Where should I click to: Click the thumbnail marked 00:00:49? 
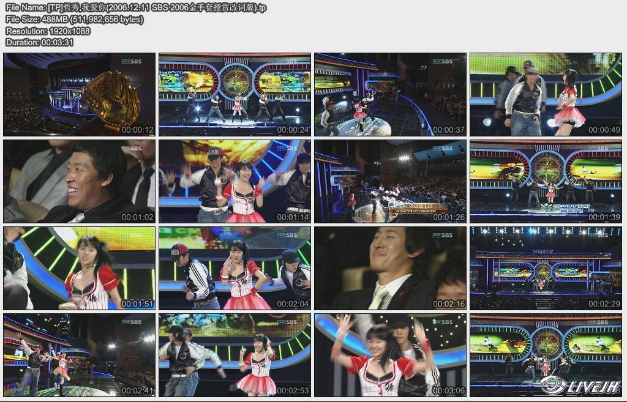[546, 94]
